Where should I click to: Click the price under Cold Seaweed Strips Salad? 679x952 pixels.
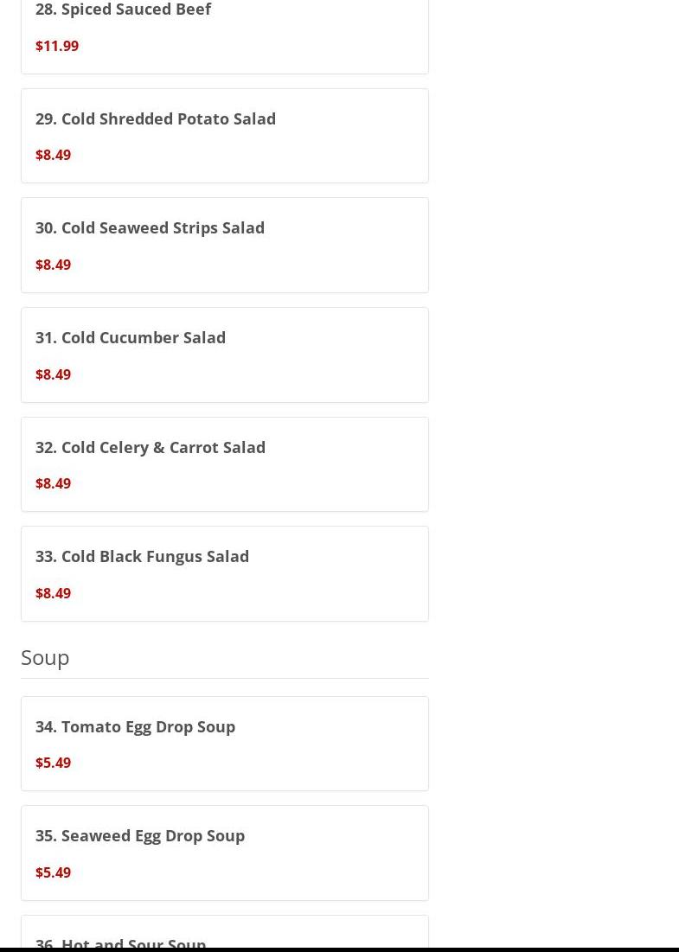click(x=54, y=265)
